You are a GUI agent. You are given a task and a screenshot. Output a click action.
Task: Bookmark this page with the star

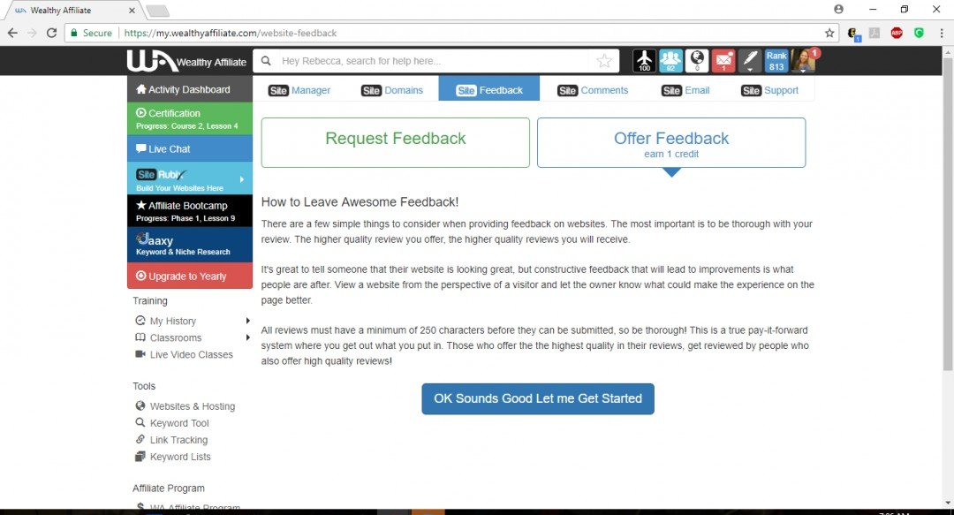829,33
